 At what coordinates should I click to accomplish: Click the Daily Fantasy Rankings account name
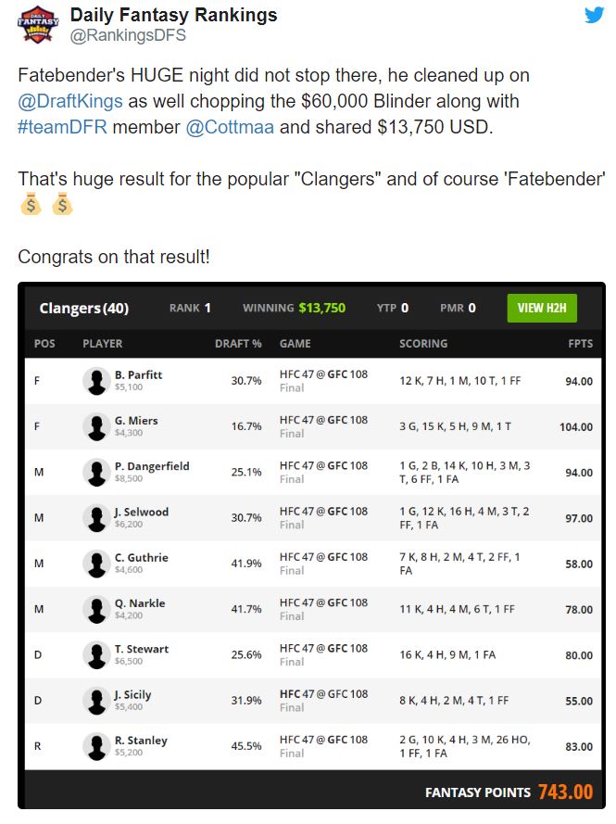click(174, 15)
